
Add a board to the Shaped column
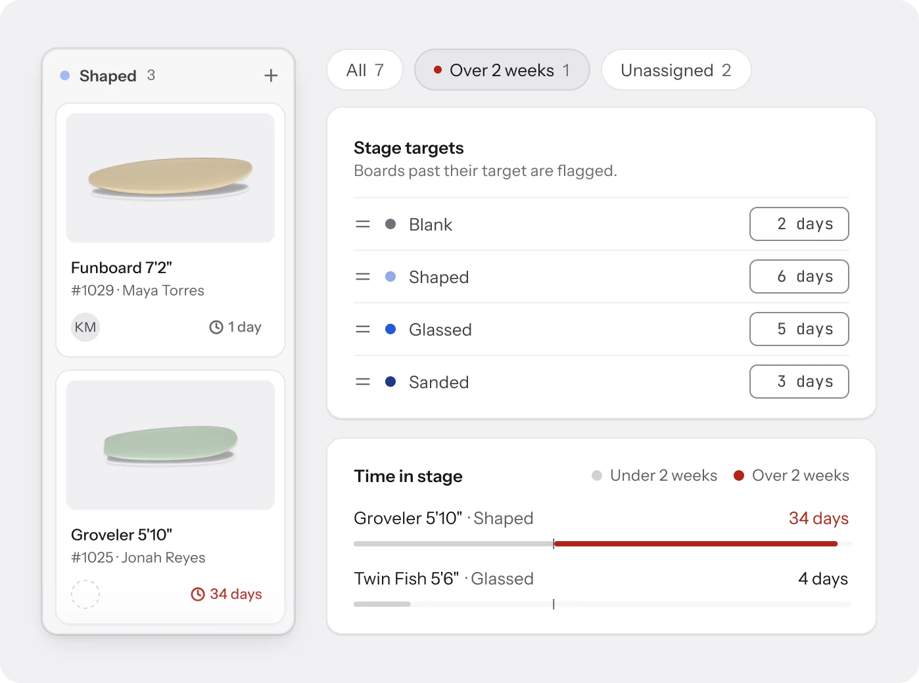click(271, 76)
